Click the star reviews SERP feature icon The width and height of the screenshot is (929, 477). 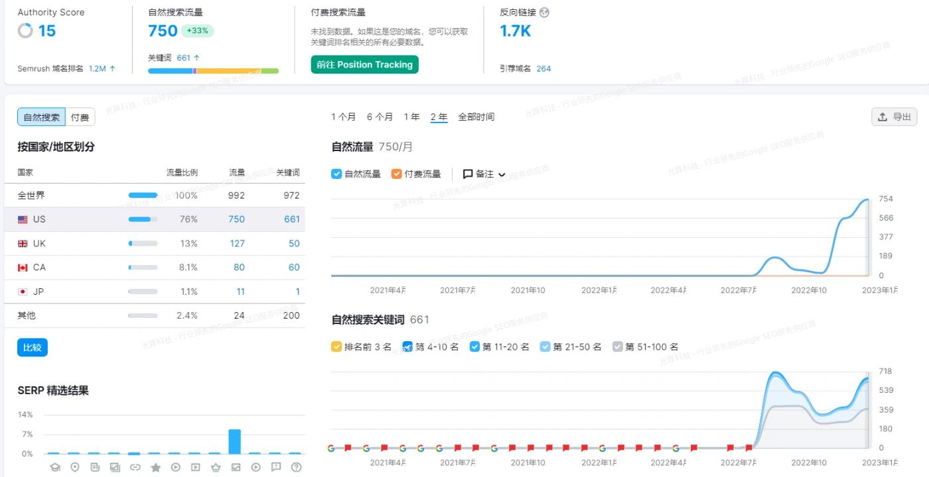(156, 467)
